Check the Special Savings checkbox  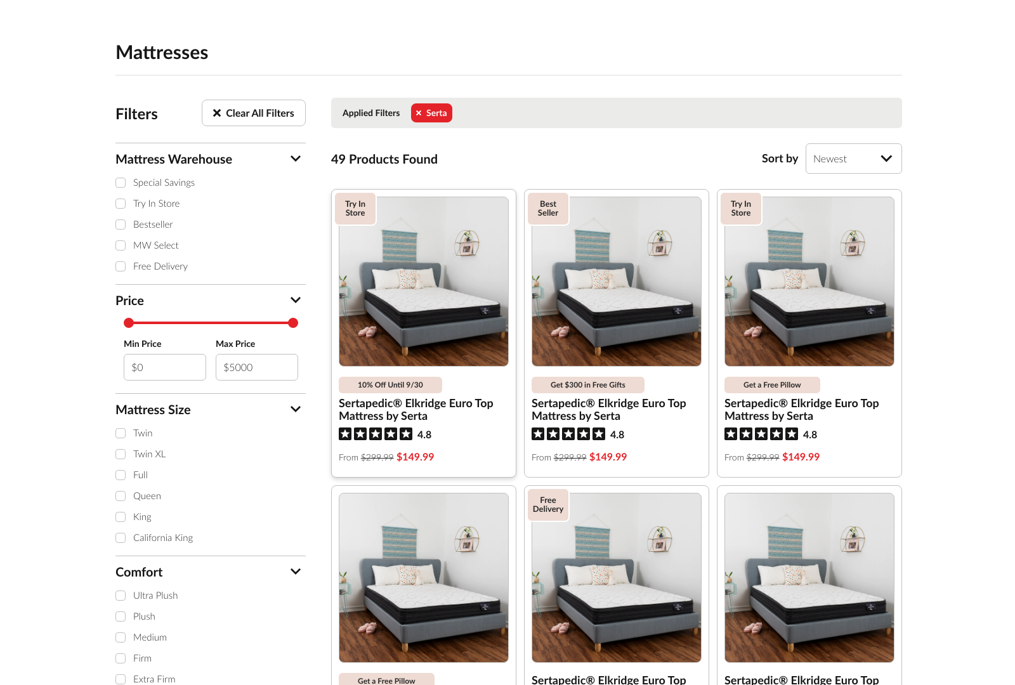pyautogui.click(x=121, y=183)
